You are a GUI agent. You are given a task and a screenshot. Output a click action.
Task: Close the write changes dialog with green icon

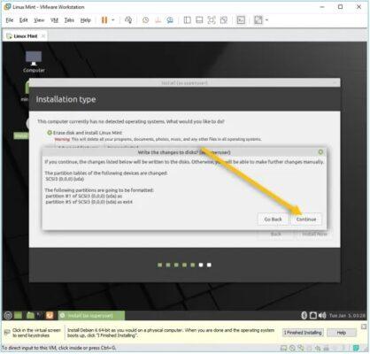(320, 152)
